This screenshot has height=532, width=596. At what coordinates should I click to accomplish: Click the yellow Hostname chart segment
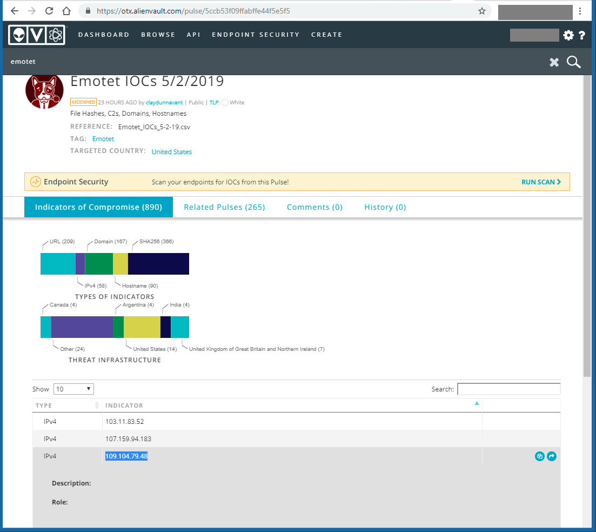coord(120,264)
